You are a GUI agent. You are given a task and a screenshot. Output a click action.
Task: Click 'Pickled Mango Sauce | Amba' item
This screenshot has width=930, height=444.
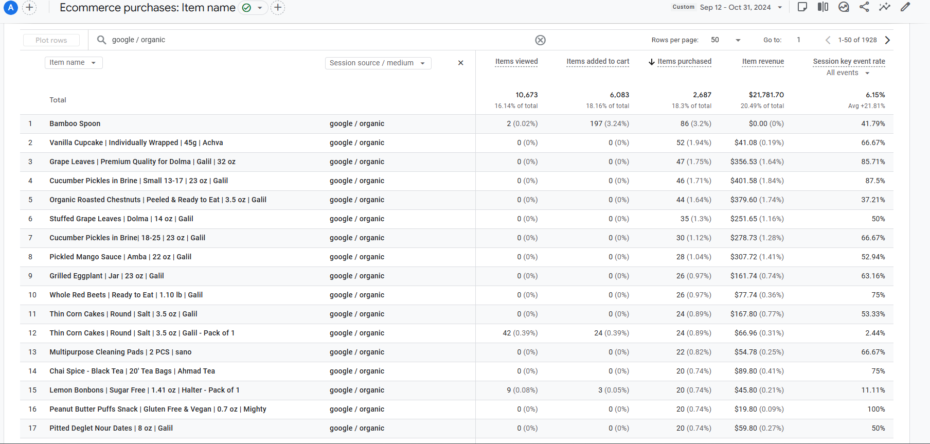click(x=120, y=257)
